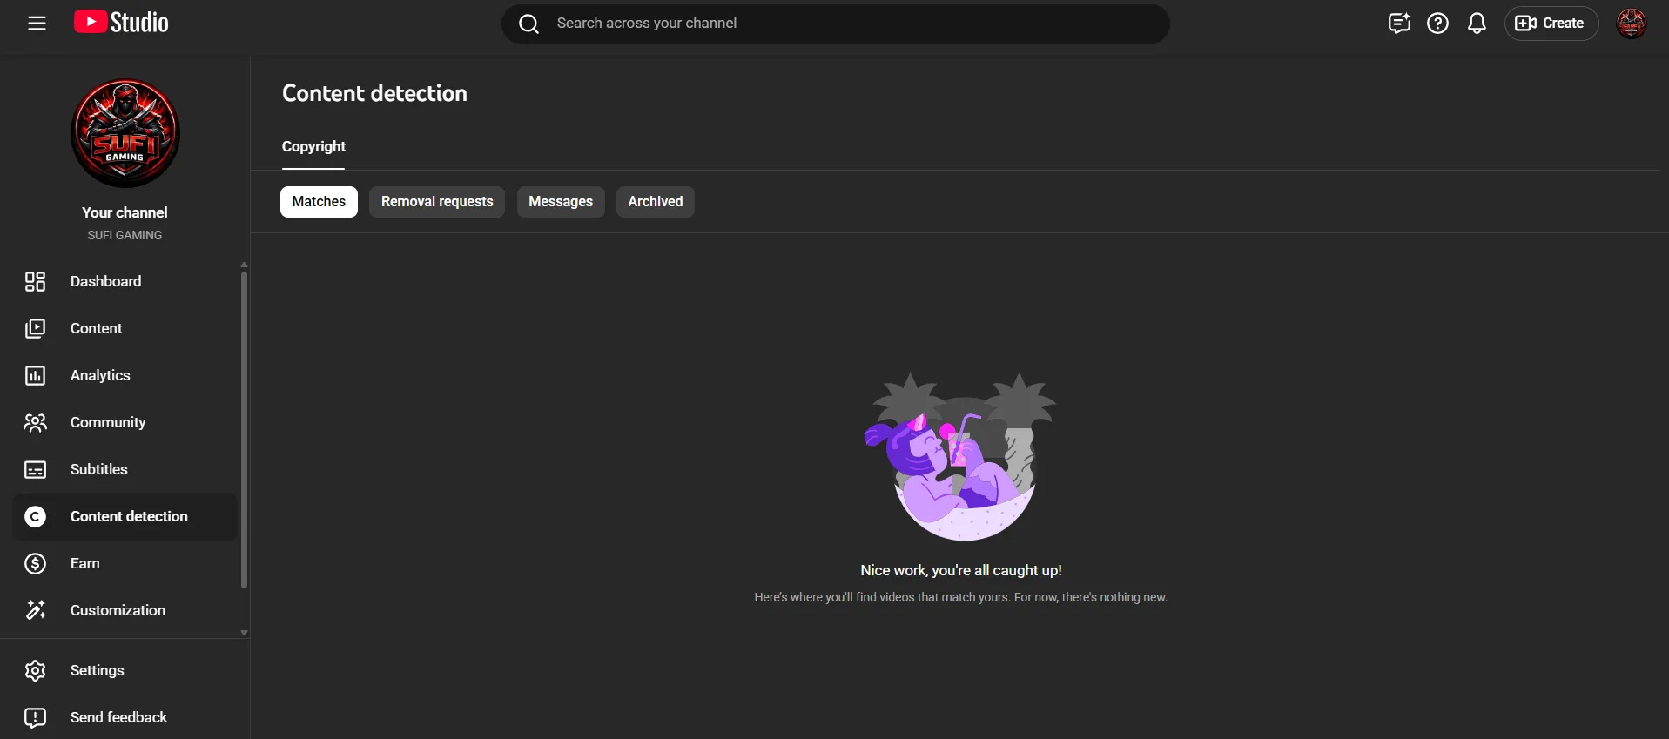Select the Copyright tab
Image resolution: width=1669 pixels, height=739 pixels.
point(313,146)
